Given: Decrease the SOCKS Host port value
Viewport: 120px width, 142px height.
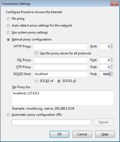Looking at the screenshot, I should click(x=112, y=75).
